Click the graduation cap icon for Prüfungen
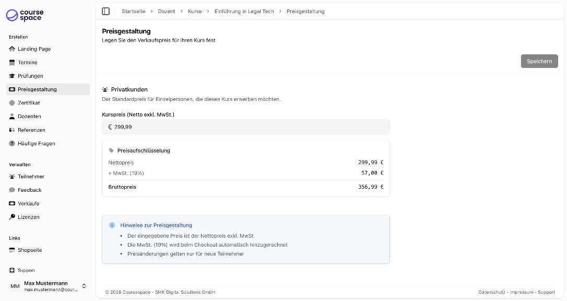 click(12, 76)
